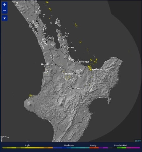Click the Taupo city label

[x=79, y=88]
